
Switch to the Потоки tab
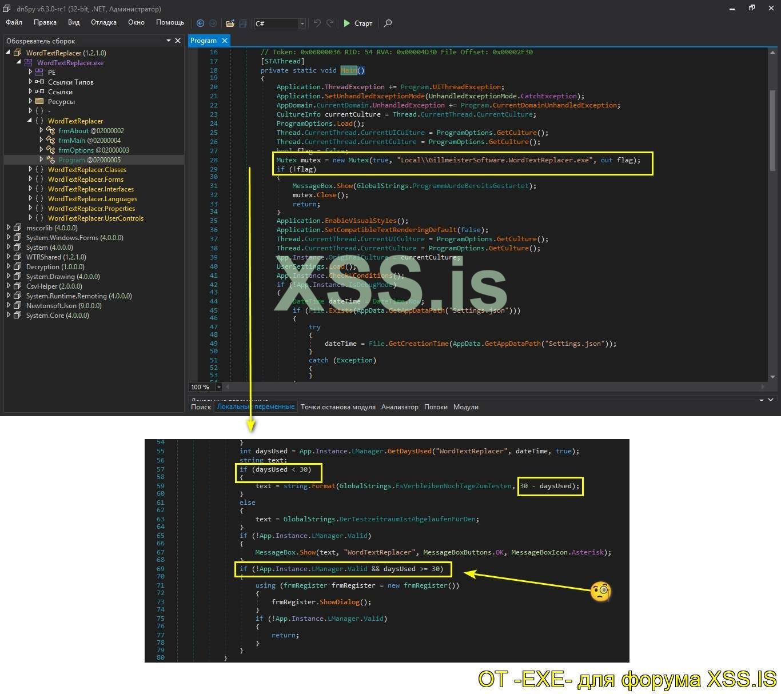click(x=436, y=407)
